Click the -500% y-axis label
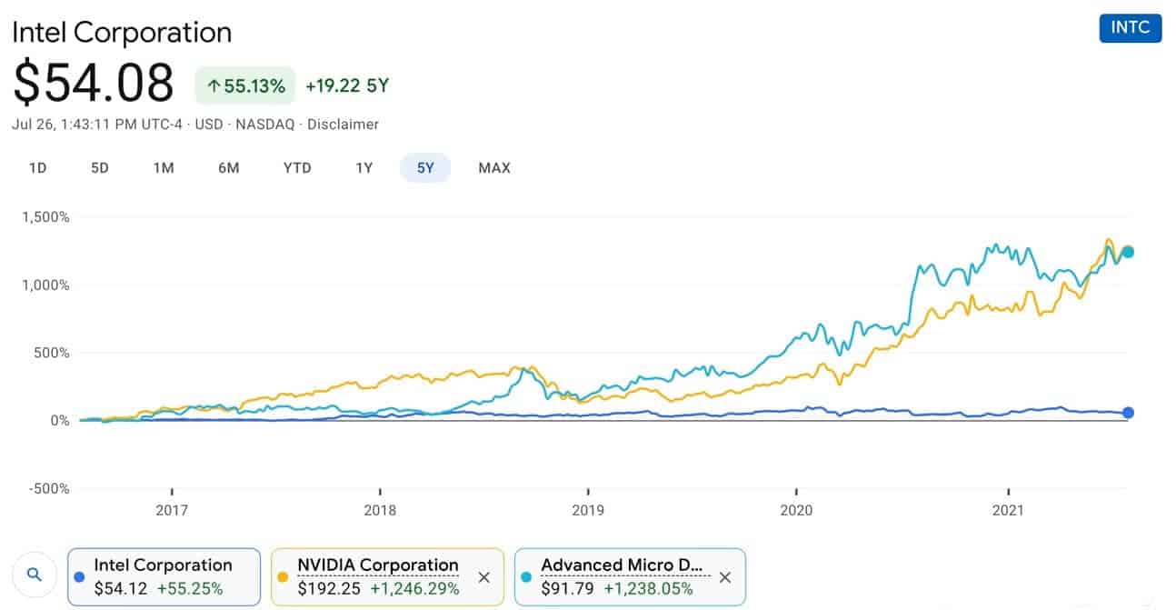This screenshot has width=1176, height=610. click(49, 488)
